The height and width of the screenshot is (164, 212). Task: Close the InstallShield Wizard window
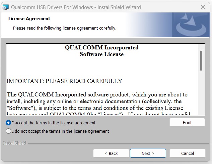[x=203, y=7]
